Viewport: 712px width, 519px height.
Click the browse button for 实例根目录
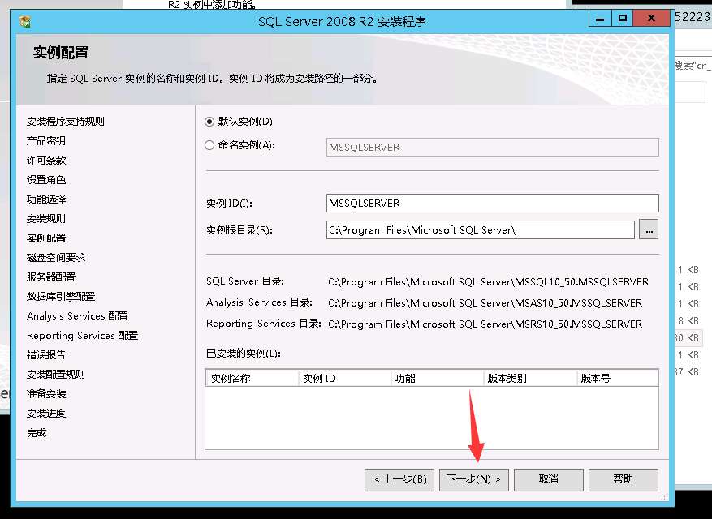(649, 229)
